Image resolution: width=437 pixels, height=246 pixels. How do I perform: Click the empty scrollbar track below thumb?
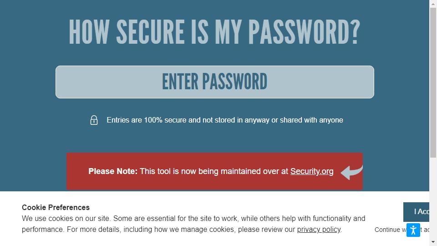[433, 198]
